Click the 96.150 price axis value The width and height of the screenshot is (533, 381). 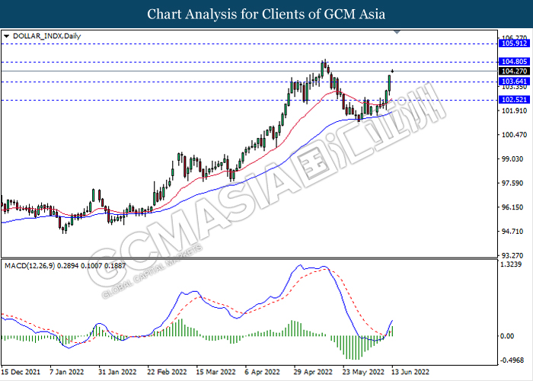[x=514, y=207]
